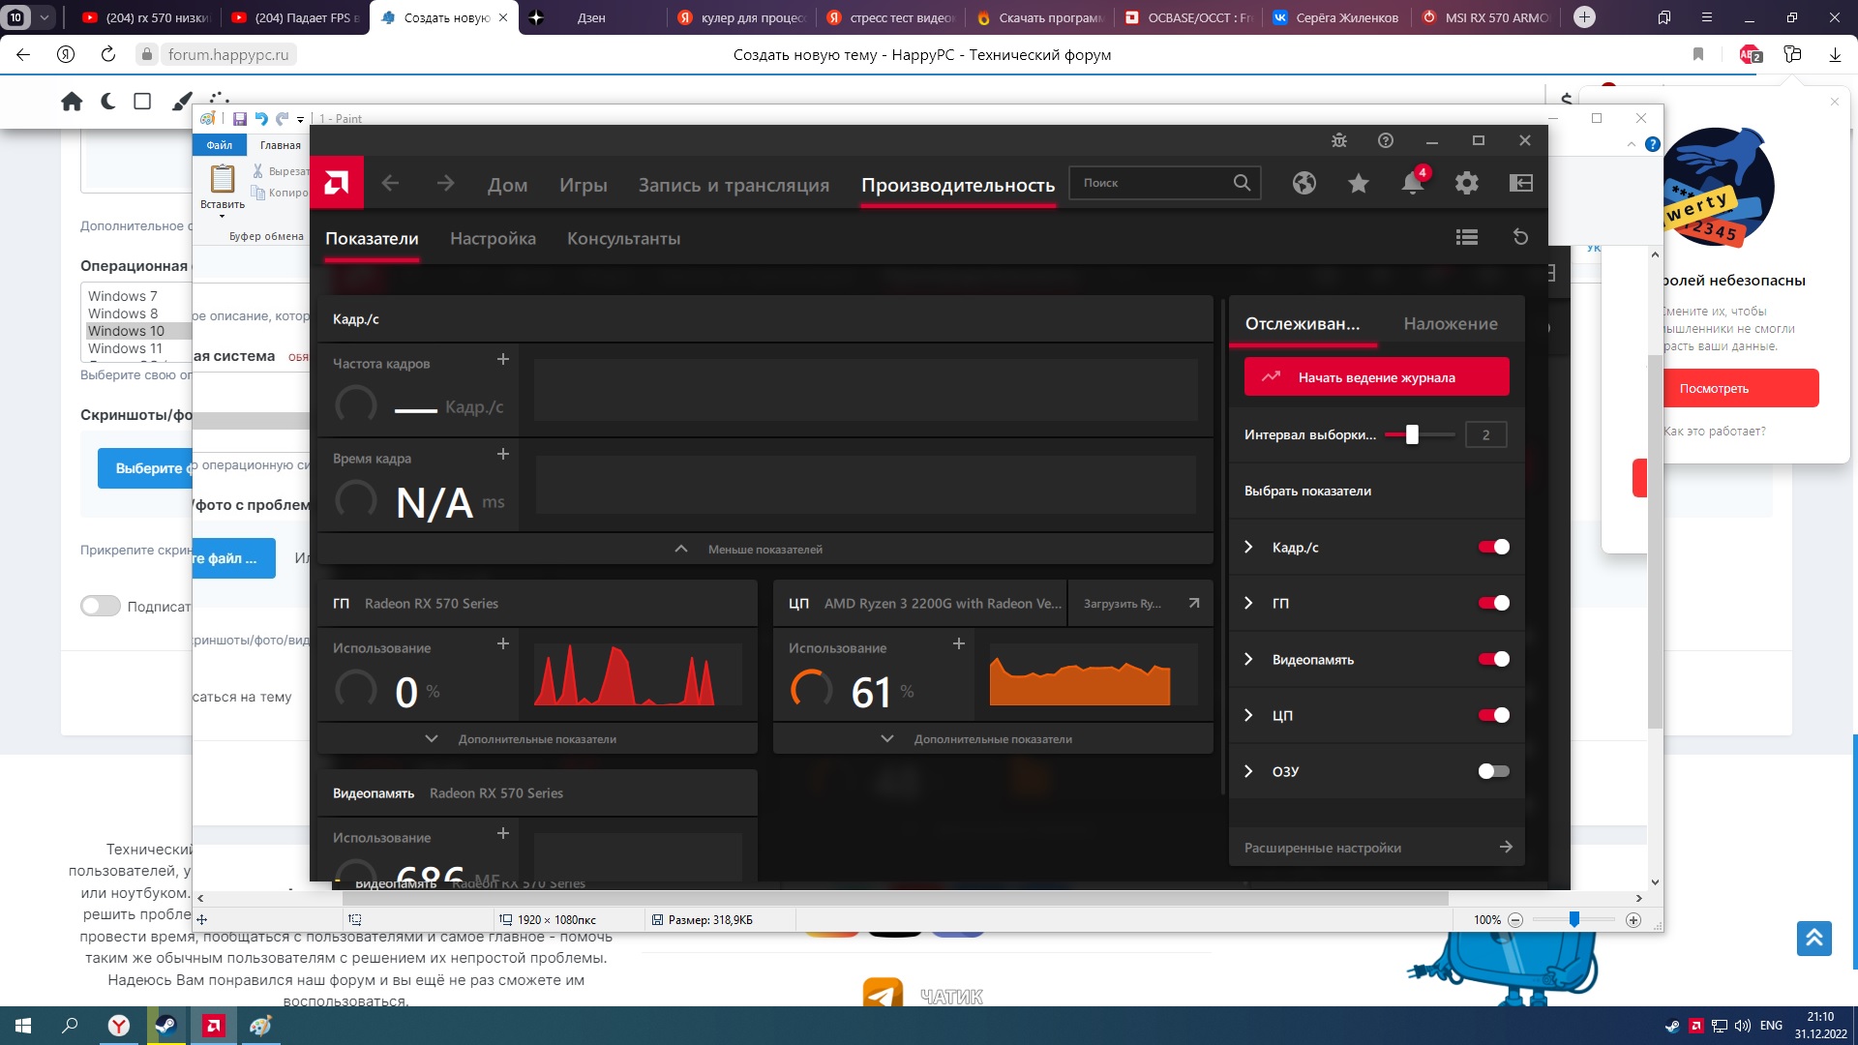Open the AMD help question mark icon
The width and height of the screenshot is (1858, 1045).
tap(1386, 140)
